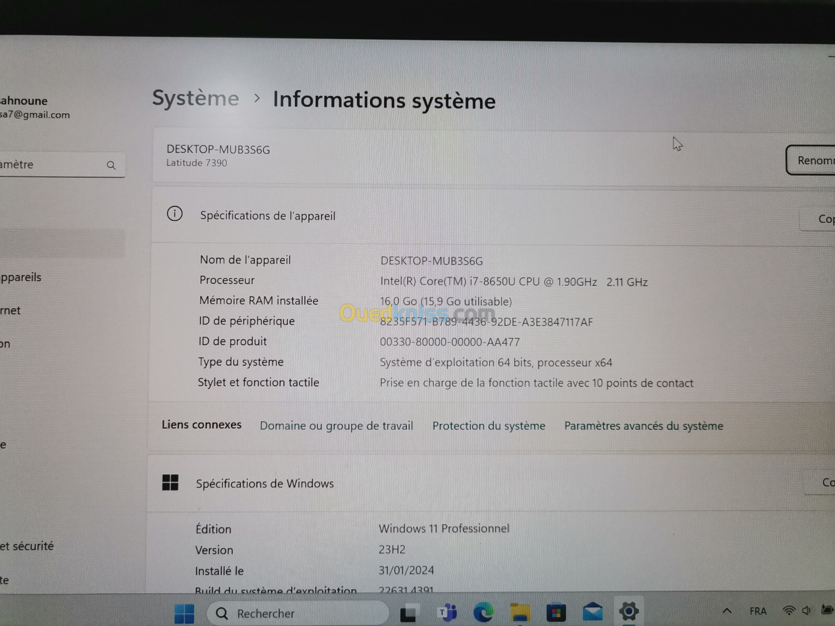Click the battery status icon
Viewport: 835px width, 626px height.
(x=827, y=609)
